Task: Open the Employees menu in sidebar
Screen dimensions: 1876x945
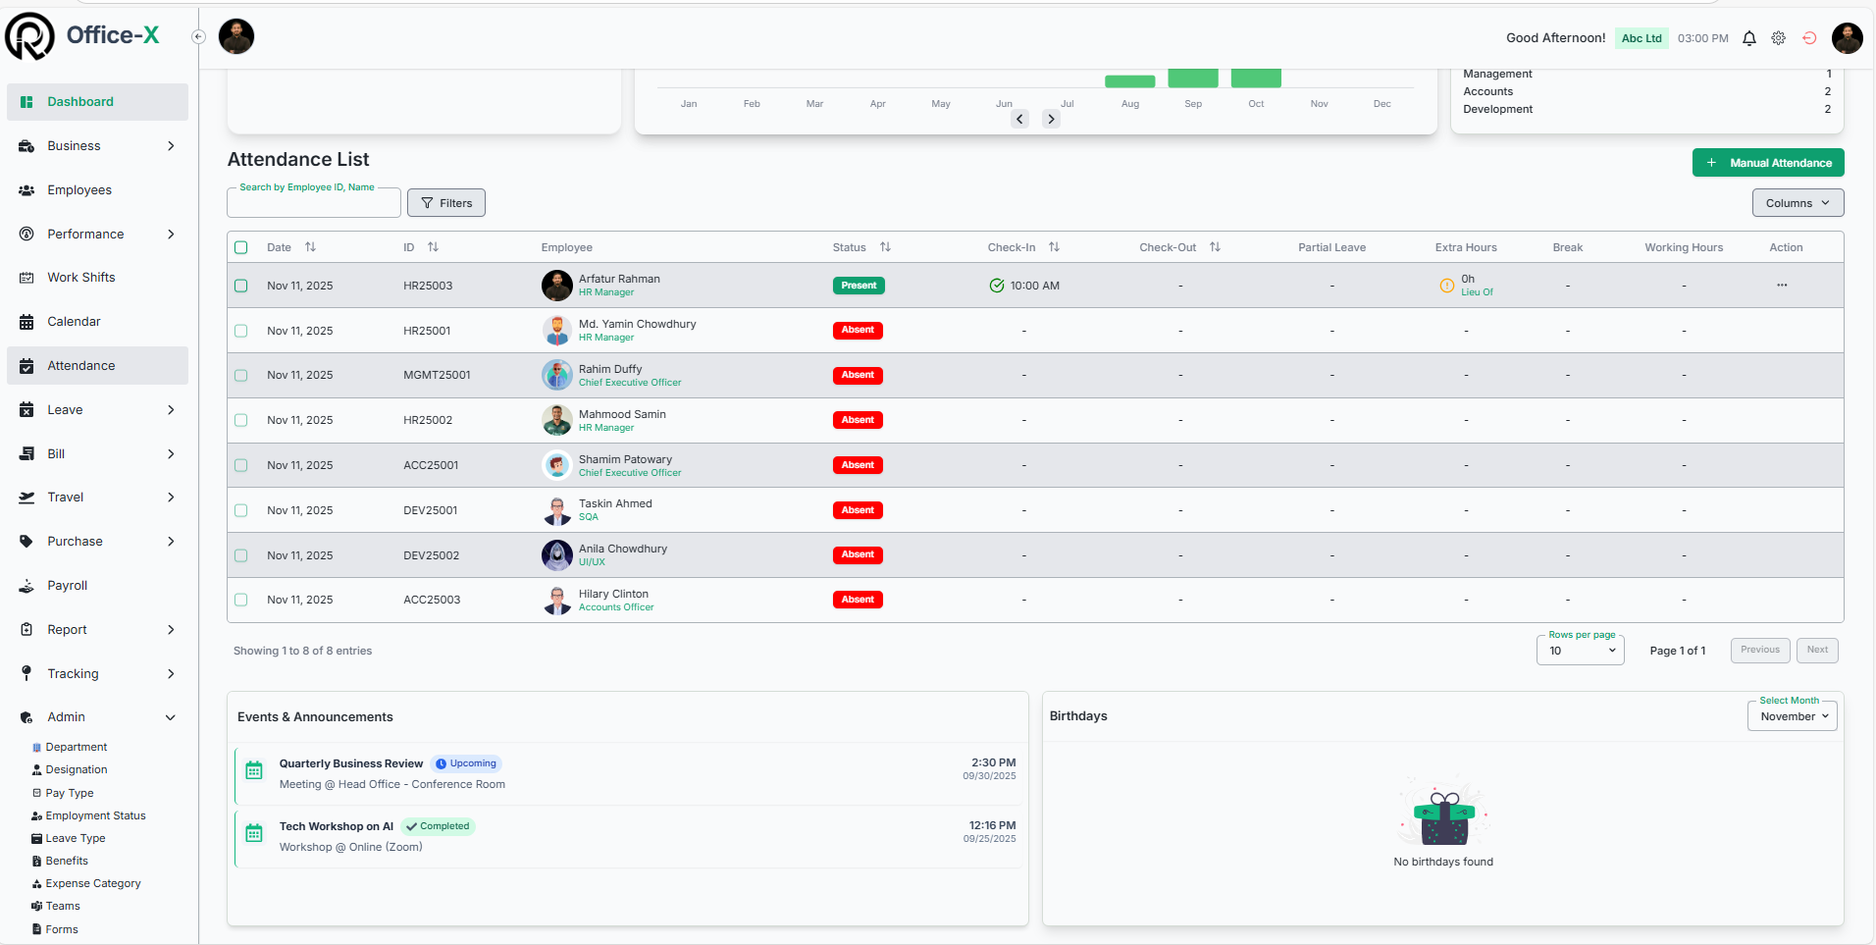Action: pos(79,190)
